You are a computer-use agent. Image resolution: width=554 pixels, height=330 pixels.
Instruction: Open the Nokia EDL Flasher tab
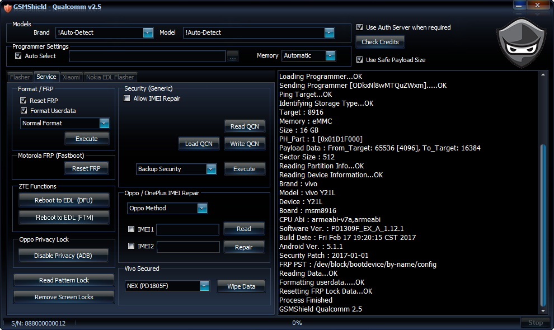[x=110, y=77]
